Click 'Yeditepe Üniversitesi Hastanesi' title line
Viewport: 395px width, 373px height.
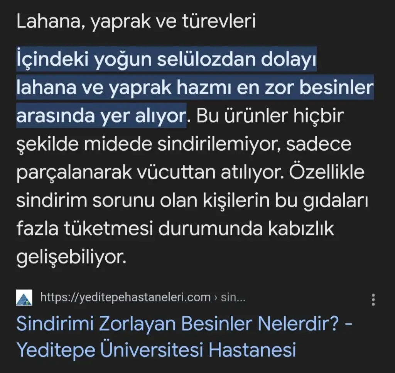coord(156,350)
